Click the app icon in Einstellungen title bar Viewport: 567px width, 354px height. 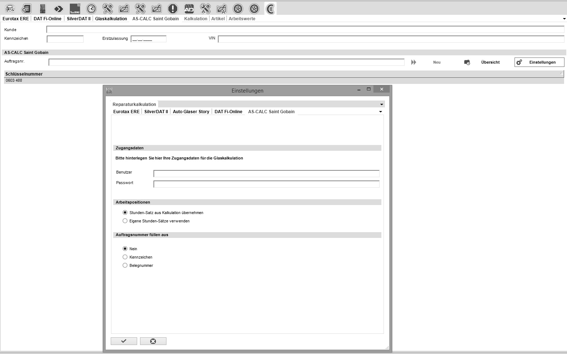coord(109,90)
